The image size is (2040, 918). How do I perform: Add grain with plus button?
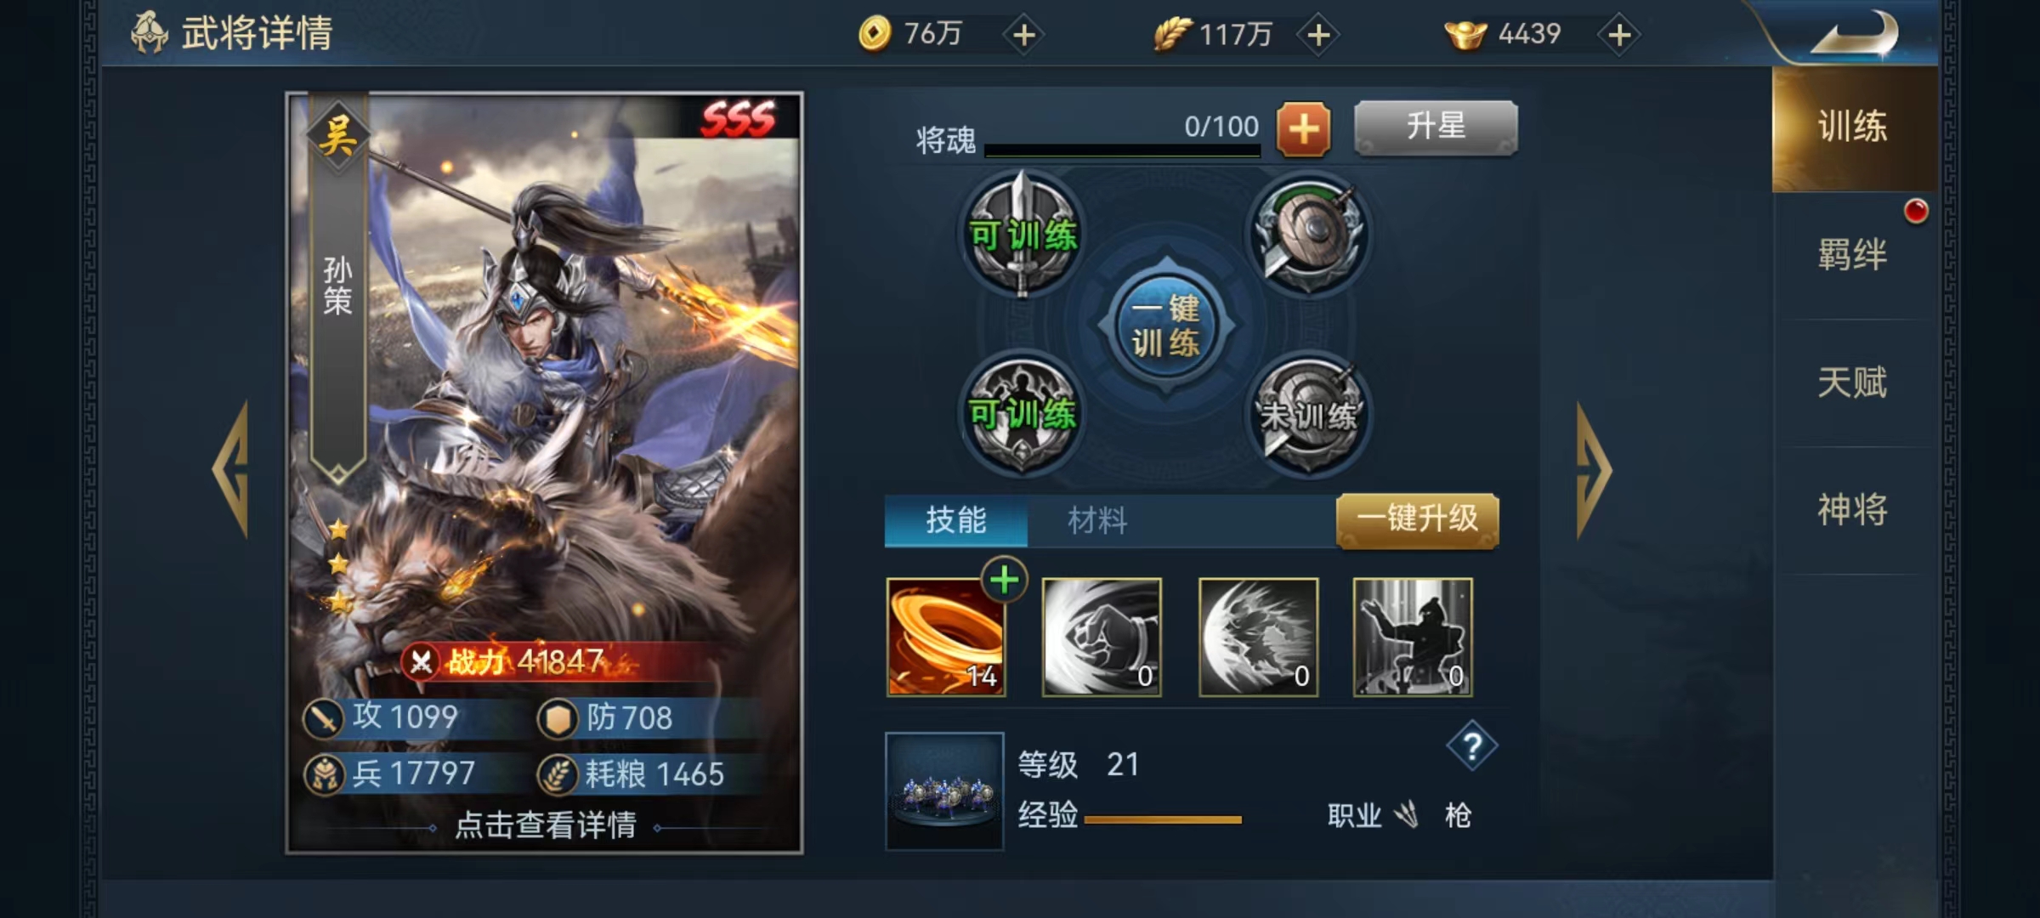pos(1318,35)
